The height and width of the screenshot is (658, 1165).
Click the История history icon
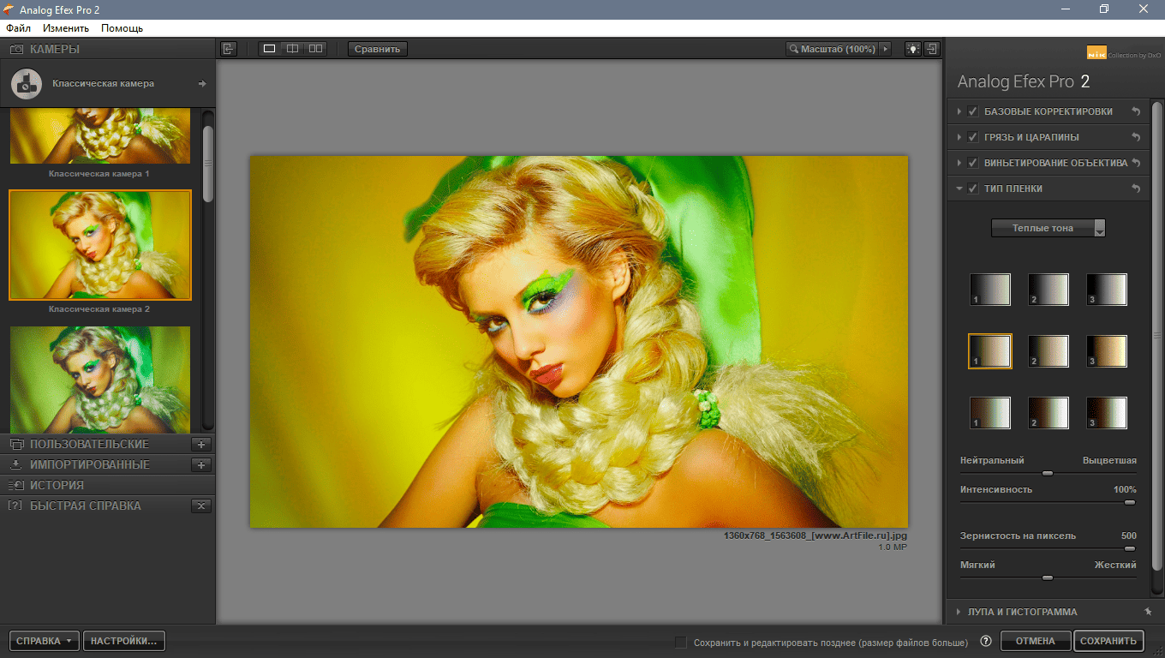click(x=16, y=485)
